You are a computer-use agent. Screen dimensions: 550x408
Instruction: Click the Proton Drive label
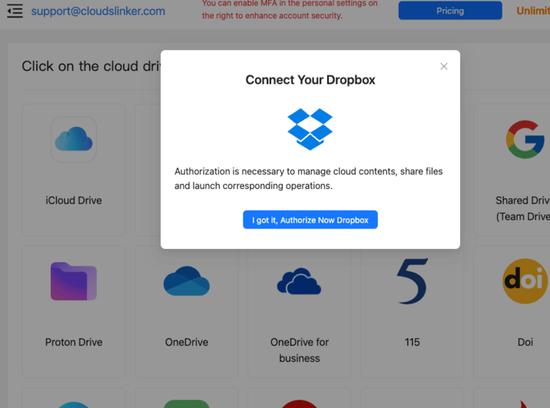click(x=74, y=342)
